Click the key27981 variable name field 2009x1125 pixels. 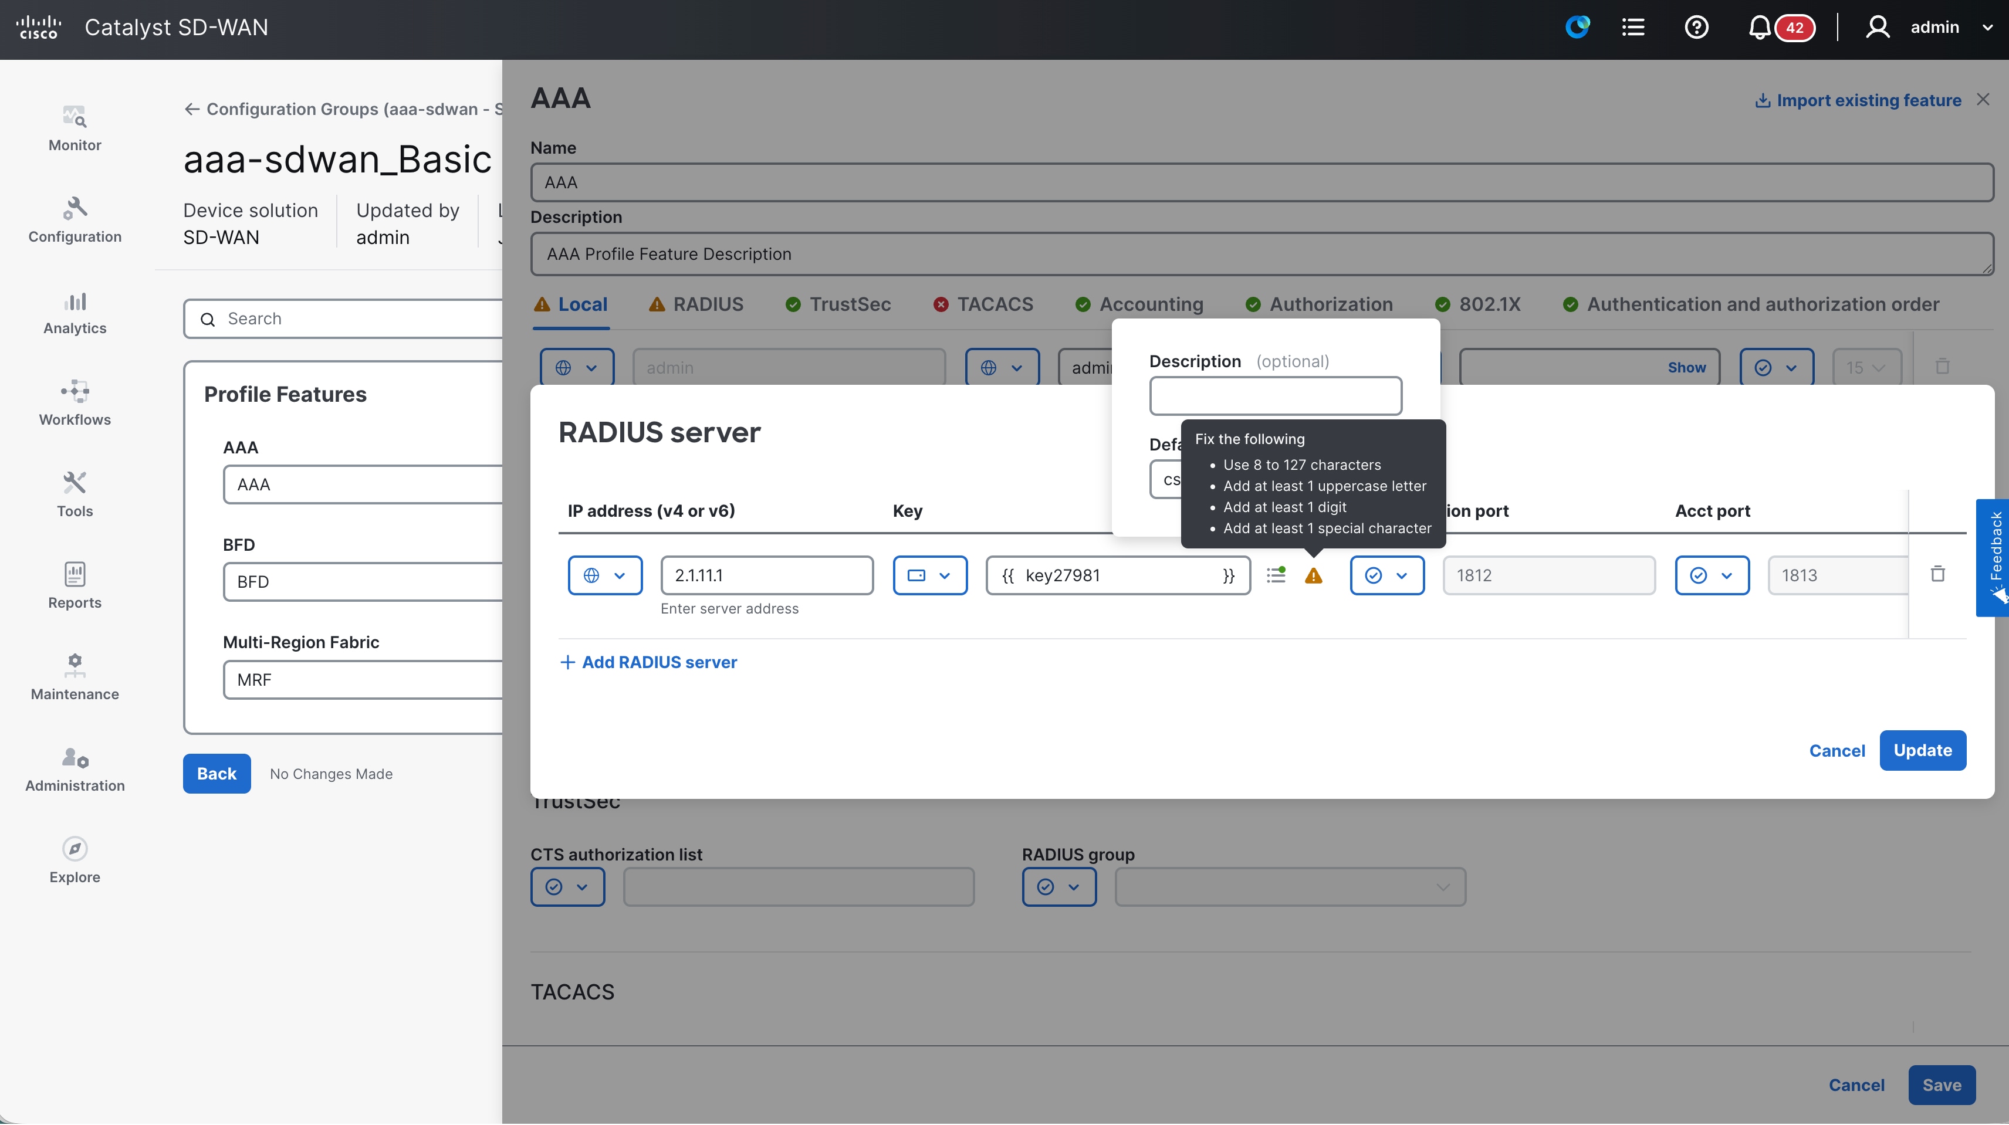1118,575
